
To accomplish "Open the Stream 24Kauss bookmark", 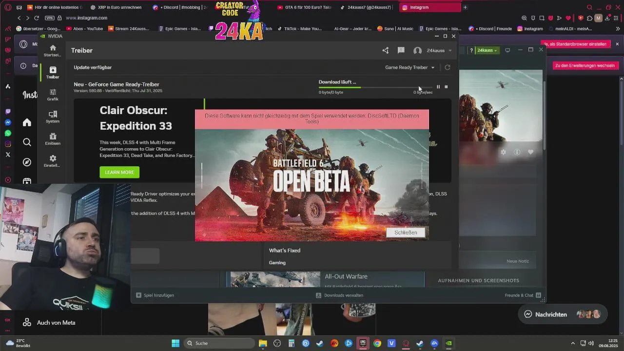I will (129, 29).
